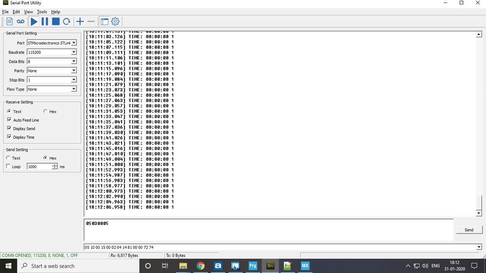Click the log line at 18:12:06.958

[130, 207]
